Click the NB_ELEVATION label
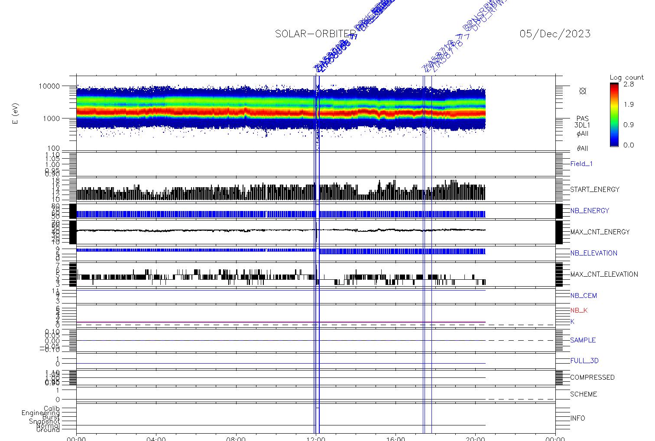The image size is (655, 441). point(593,253)
